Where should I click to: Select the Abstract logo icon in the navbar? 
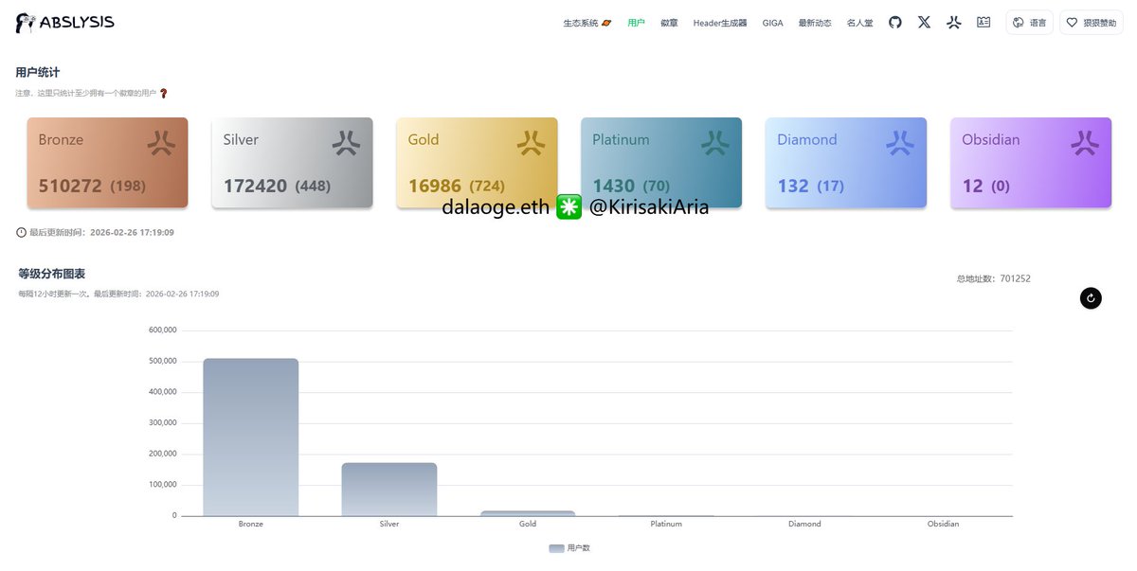pyautogui.click(x=953, y=22)
